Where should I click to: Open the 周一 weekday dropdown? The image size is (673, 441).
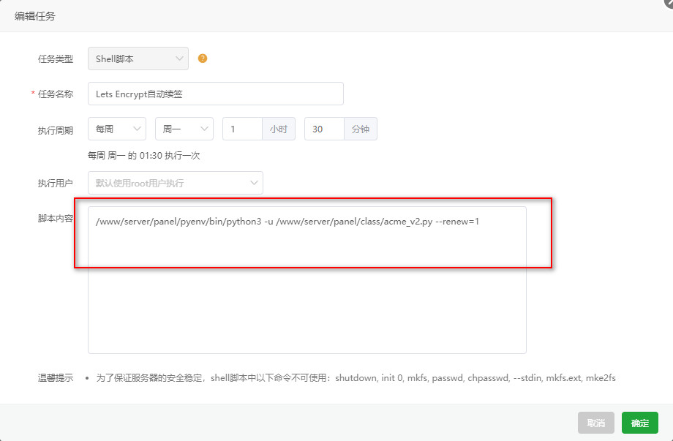tap(184, 129)
